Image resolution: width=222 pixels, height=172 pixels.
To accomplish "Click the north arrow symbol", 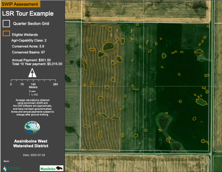I will (x=32, y=73).
